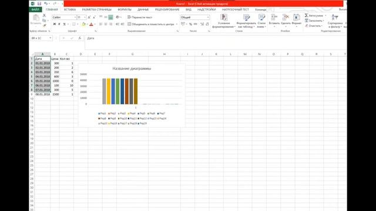This screenshot has width=376, height=211.
Task: Apply percent style to cells
Action: 190,24
